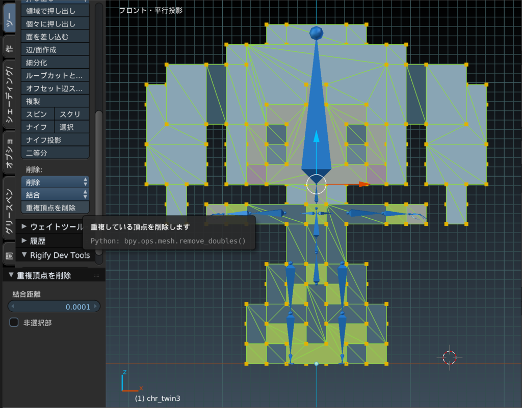522x408 pixels.
Task: Click the grip handle on 重複頂点を削除 panel header
Action: [96, 275]
